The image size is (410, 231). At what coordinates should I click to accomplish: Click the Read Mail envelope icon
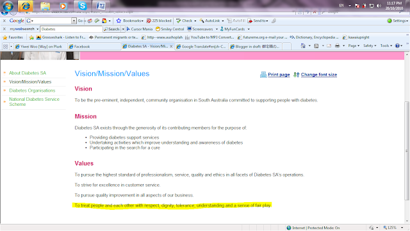329,46
